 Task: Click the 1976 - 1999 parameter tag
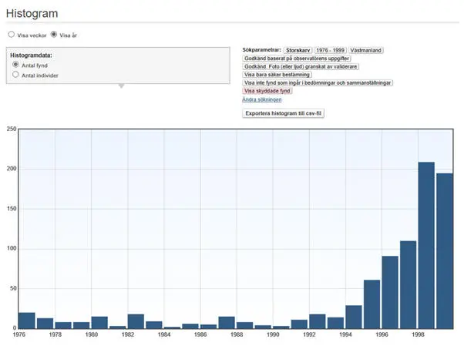tap(332, 50)
